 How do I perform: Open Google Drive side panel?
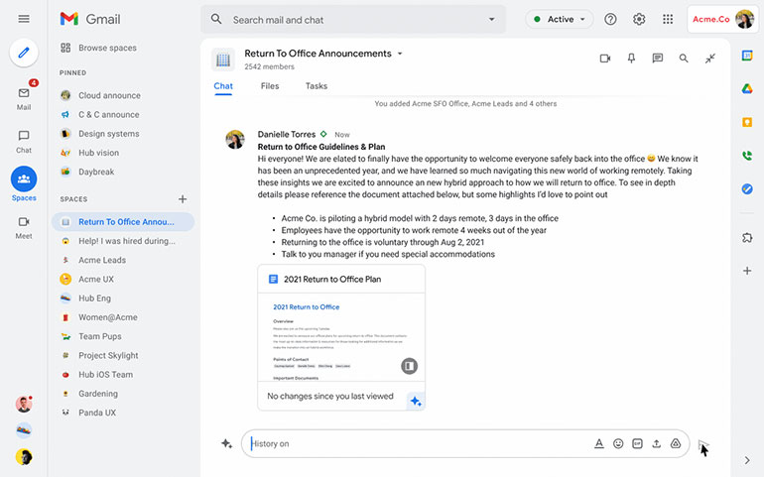[747, 88]
